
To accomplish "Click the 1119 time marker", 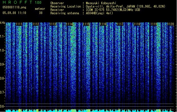I will point(154,24).
